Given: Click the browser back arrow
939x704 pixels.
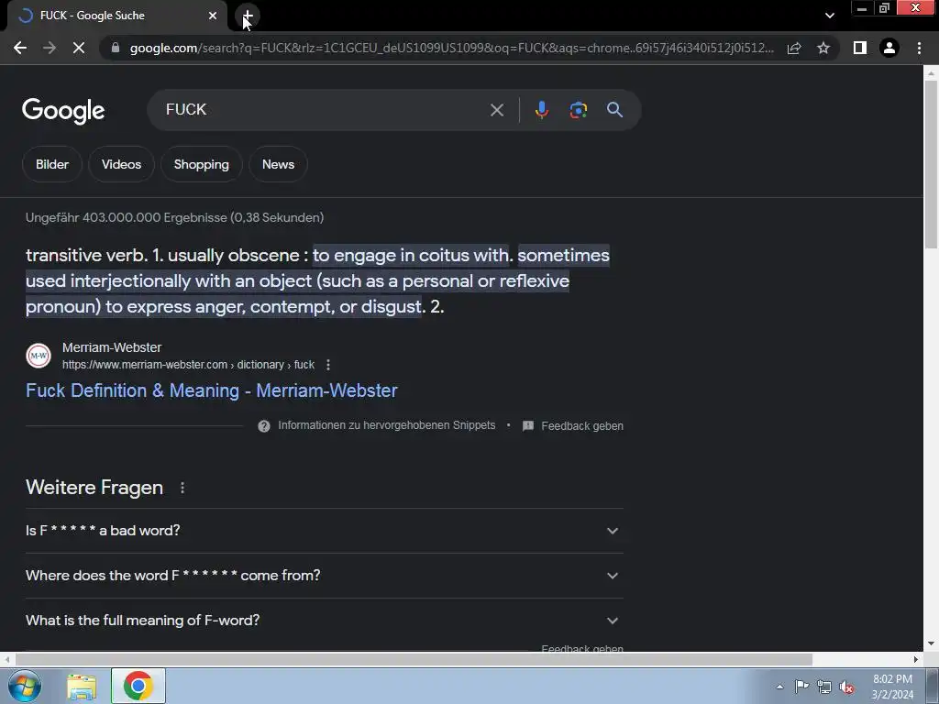Looking at the screenshot, I should tap(20, 48).
